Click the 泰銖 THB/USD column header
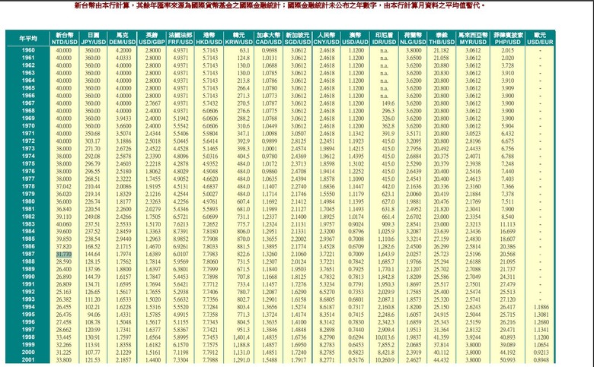The image size is (594, 367). (x=442, y=39)
